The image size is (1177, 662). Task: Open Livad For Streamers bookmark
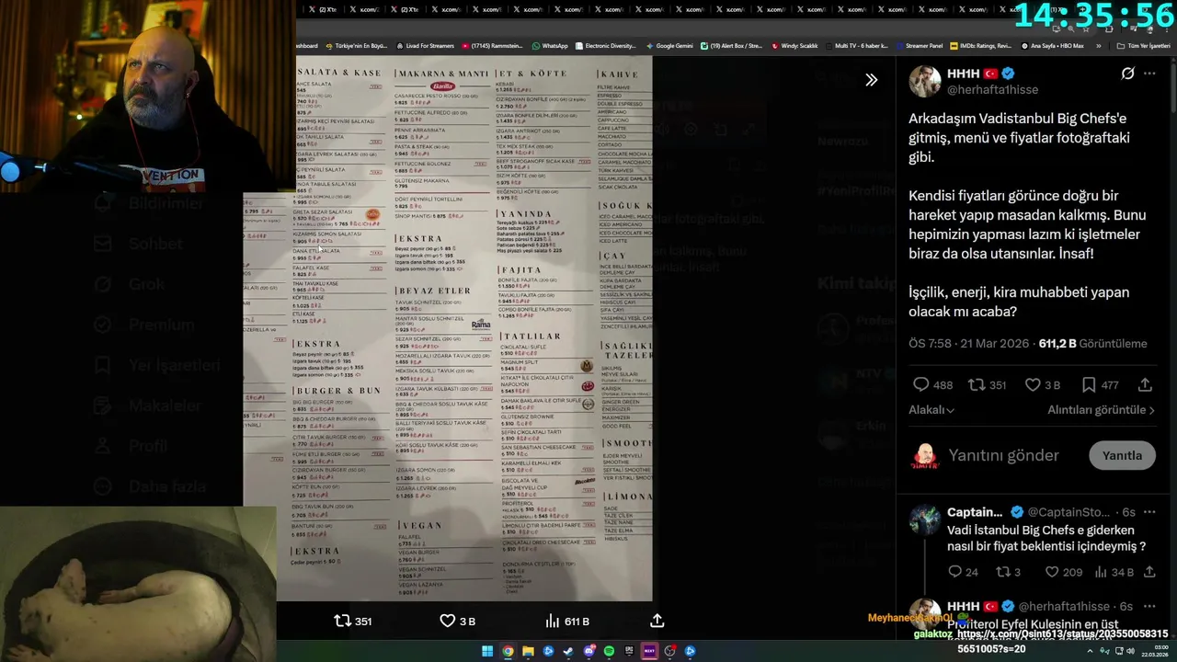pos(424,46)
